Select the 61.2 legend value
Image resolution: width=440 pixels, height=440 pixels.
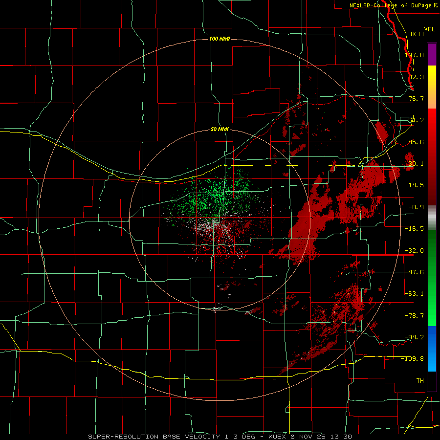tap(416, 120)
